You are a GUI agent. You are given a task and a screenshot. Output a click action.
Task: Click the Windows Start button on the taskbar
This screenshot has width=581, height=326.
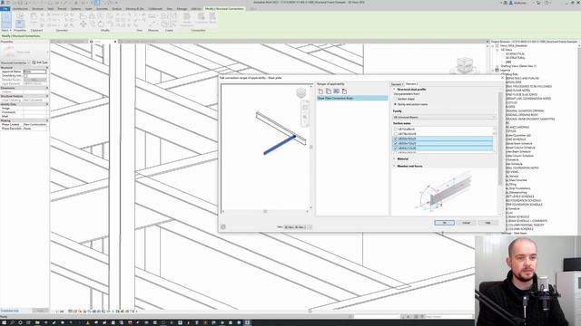(x=4, y=322)
